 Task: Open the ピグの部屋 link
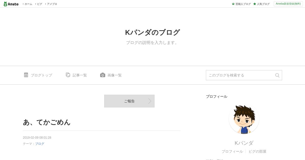(257, 151)
